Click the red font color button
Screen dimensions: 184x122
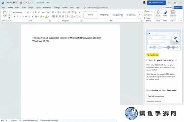click(47, 16)
